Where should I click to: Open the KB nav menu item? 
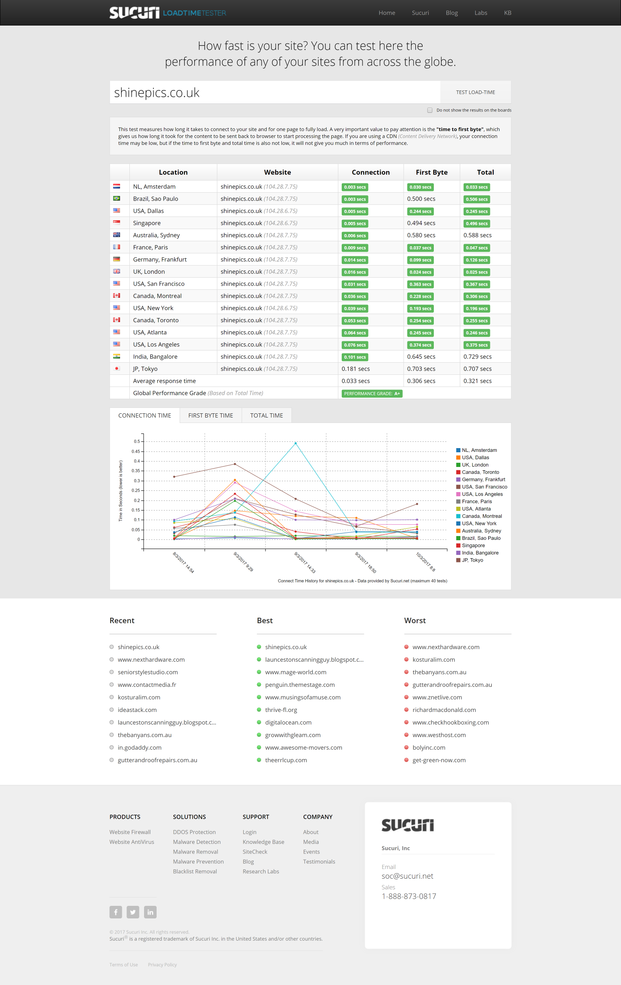click(508, 13)
